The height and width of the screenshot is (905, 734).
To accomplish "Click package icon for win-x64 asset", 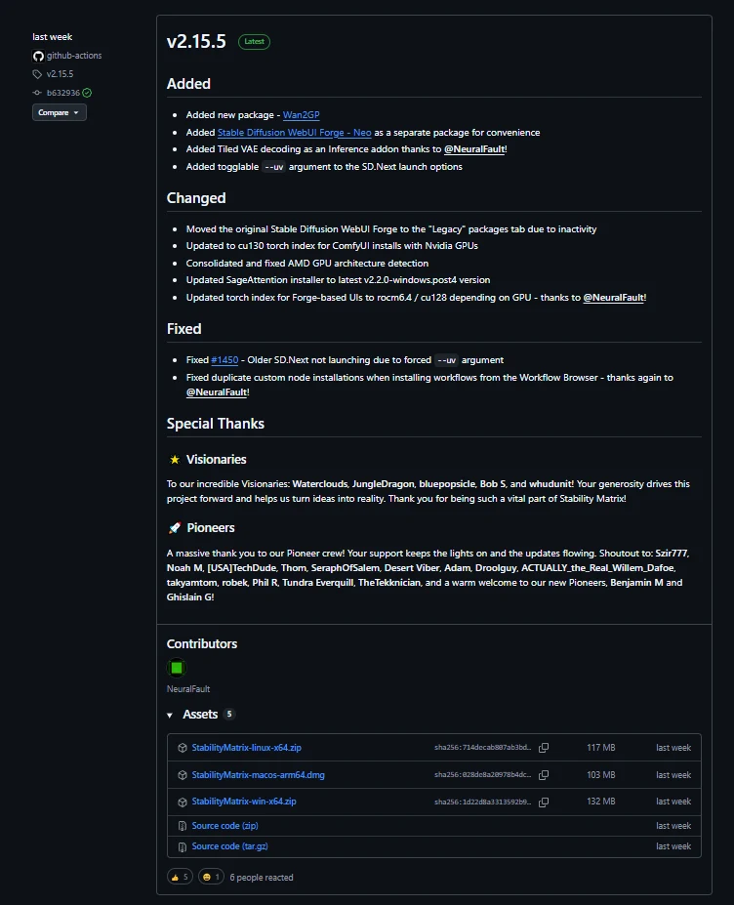I will tap(183, 802).
